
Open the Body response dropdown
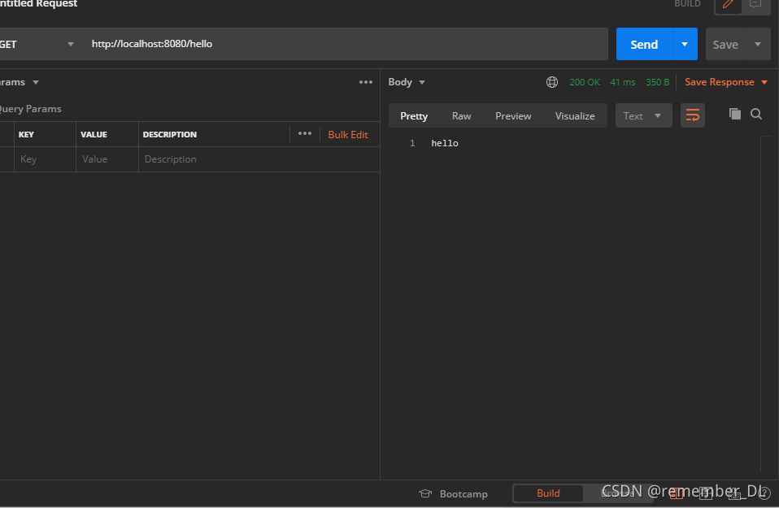(x=407, y=82)
